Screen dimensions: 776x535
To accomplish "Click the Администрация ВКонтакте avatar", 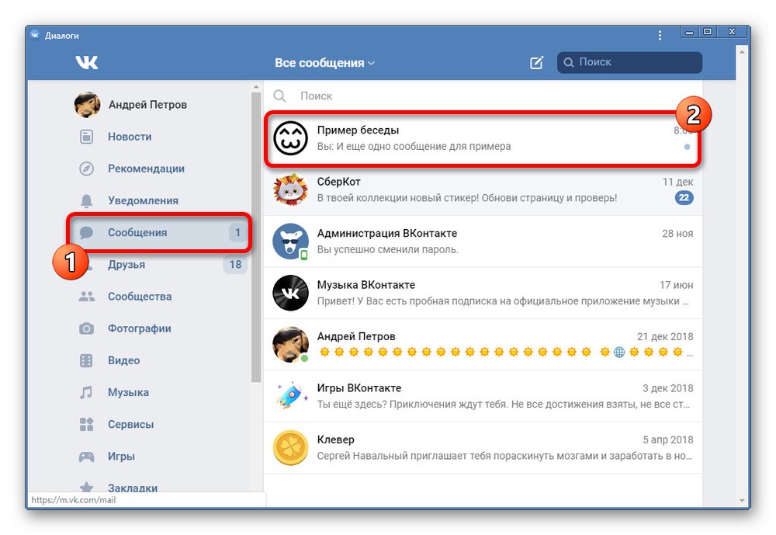I will click(290, 241).
